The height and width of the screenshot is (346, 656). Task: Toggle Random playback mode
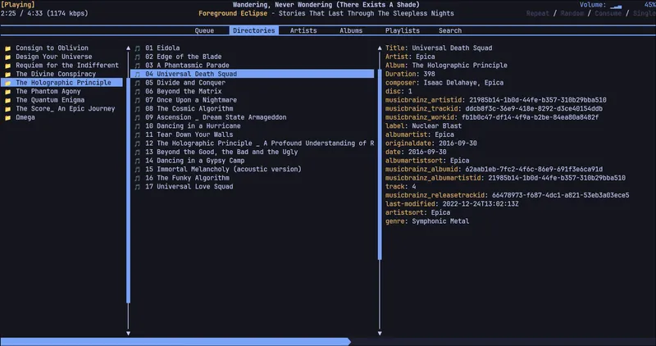(x=572, y=13)
